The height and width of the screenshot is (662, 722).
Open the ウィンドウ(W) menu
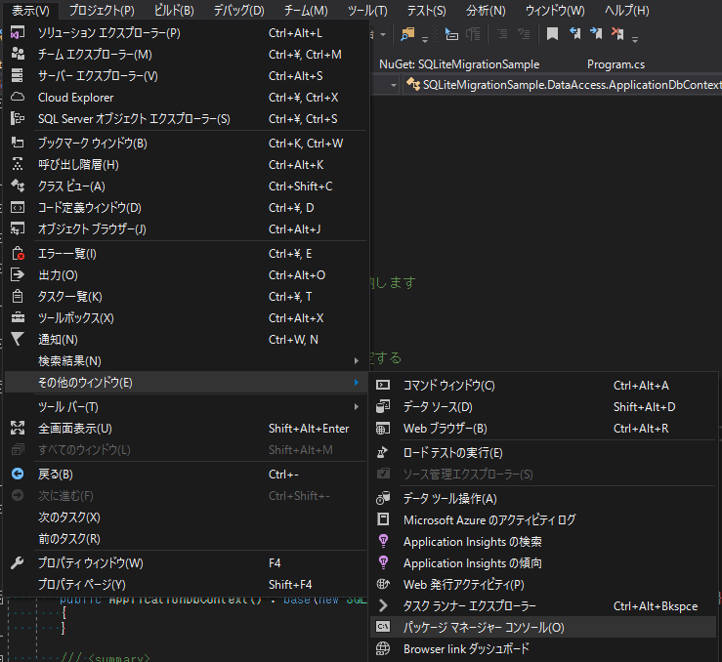(555, 10)
